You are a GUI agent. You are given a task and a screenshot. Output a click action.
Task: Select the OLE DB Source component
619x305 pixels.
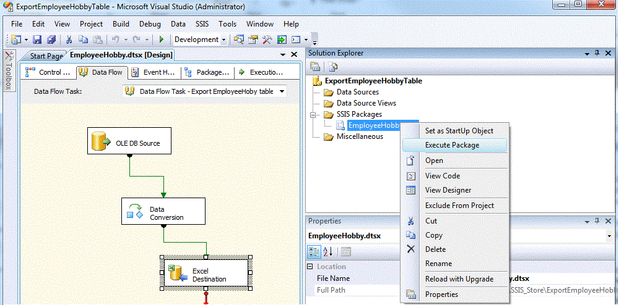pyautogui.click(x=129, y=141)
